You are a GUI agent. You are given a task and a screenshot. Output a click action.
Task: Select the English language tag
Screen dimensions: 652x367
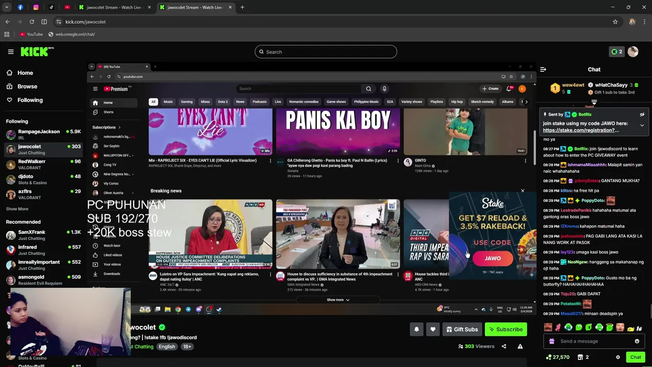click(167, 347)
